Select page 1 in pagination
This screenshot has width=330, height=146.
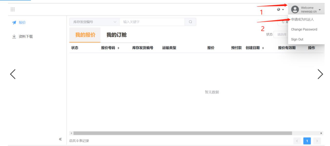307,141
